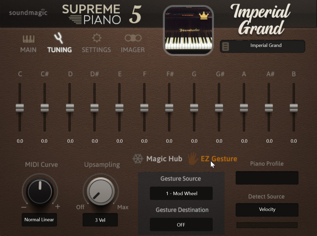Click the preset list icon beside Imperial Grand
317x236 pixels.
pos(226,47)
